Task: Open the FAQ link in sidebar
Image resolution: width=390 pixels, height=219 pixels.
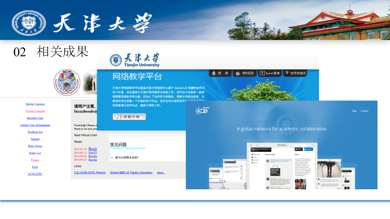Action: pyautogui.click(x=35, y=167)
